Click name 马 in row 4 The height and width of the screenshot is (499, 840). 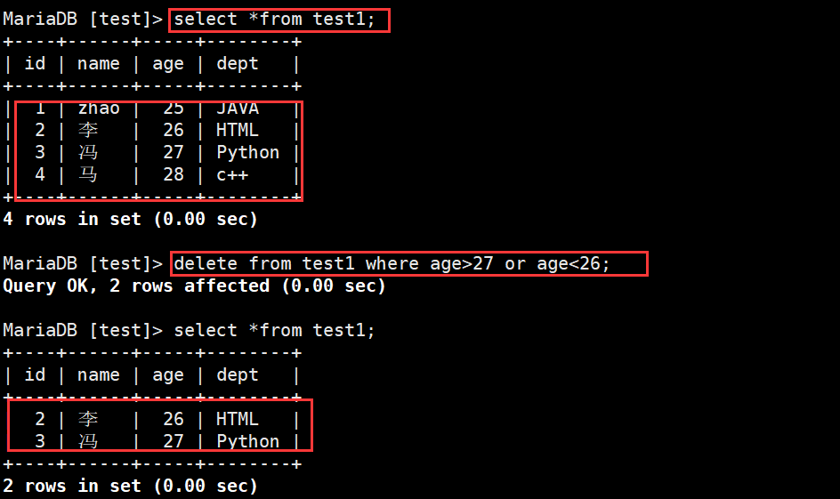[88, 175]
